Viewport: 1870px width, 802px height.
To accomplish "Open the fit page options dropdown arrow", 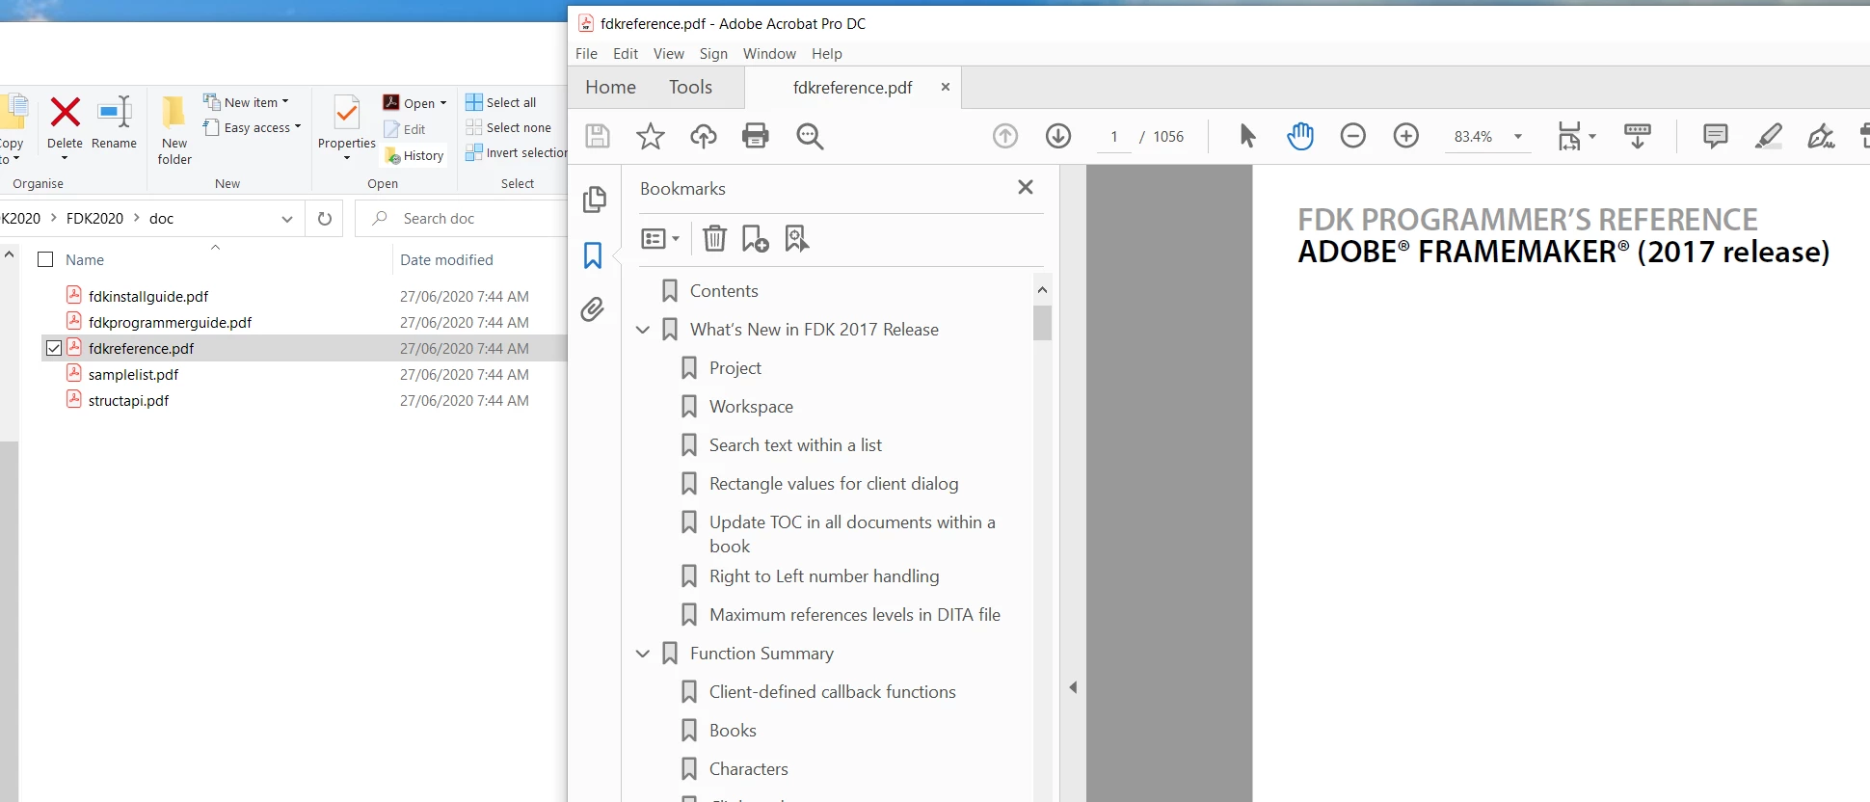I will [1592, 137].
